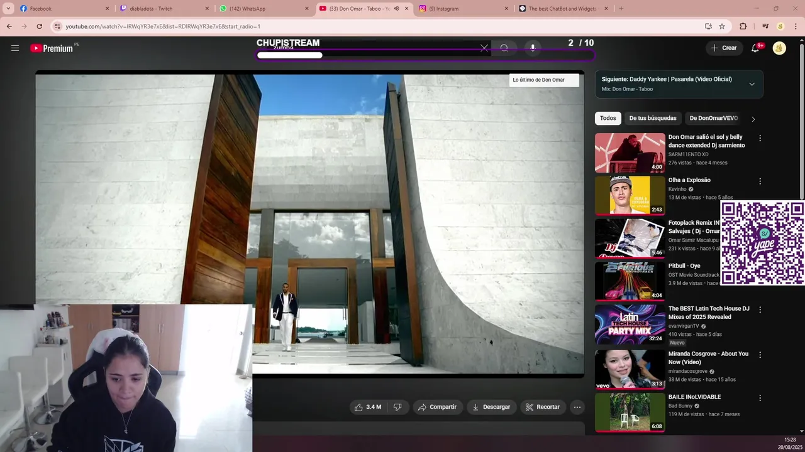The width and height of the screenshot is (805, 452).
Task: Open The BEST Latin Tech House video title
Action: [709, 313]
